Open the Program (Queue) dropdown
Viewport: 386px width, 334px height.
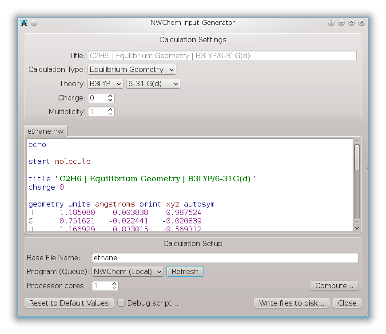tap(127, 272)
